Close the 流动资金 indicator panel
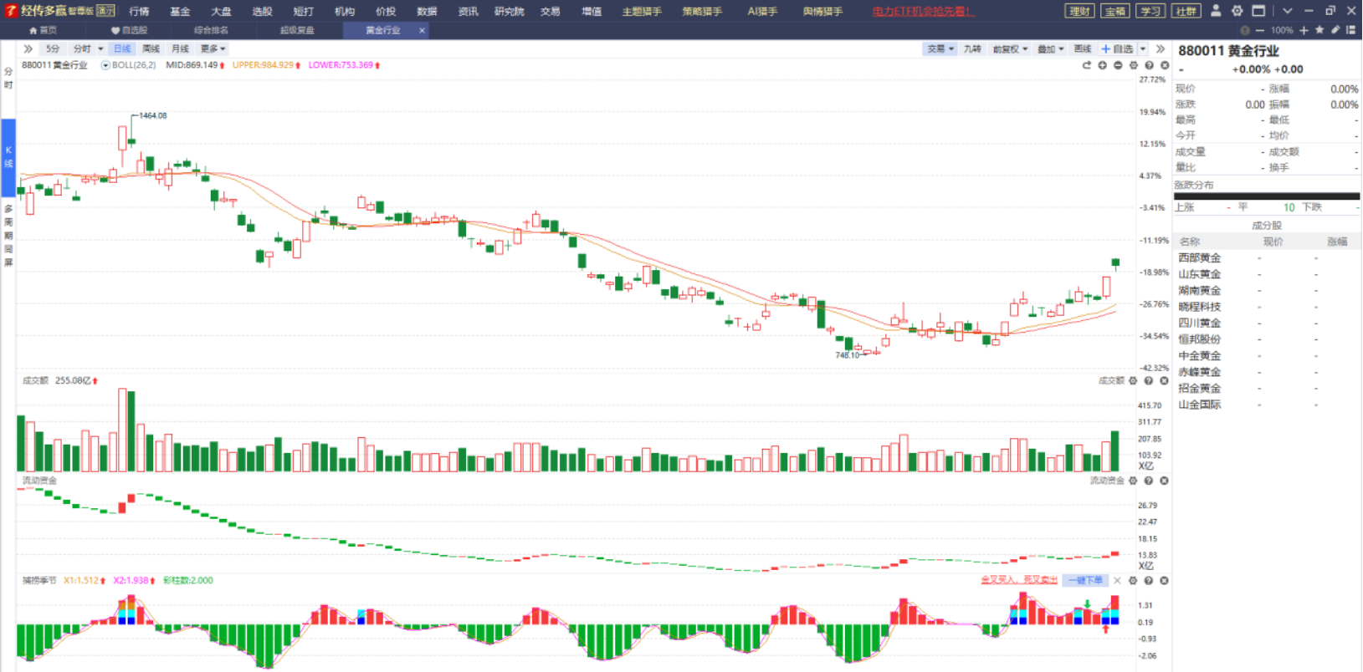Image resolution: width=1363 pixels, height=672 pixels. pos(1164,481)
